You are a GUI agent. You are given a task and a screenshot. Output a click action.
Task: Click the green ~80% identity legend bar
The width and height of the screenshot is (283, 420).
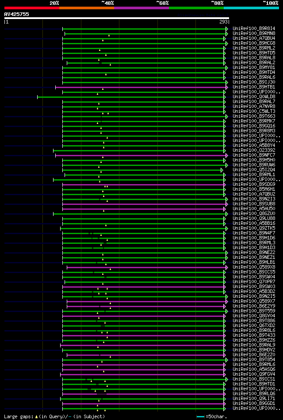(196, 8)
